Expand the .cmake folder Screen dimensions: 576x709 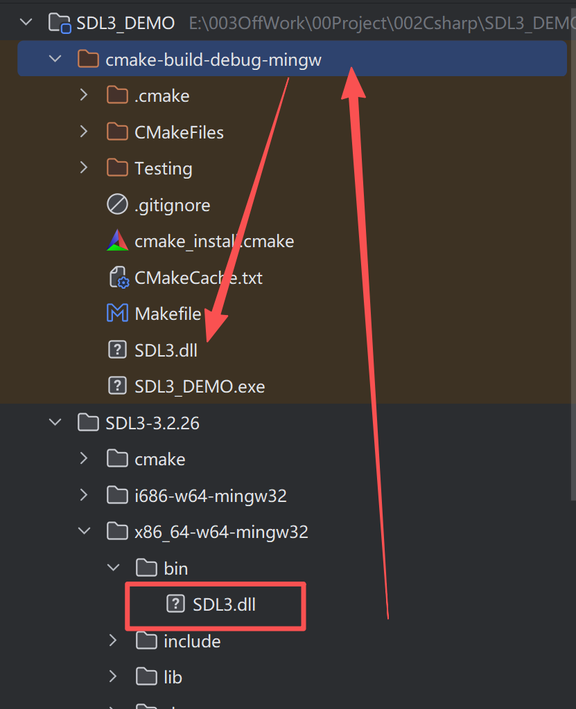pyautogui.click(x=84, y=95)
